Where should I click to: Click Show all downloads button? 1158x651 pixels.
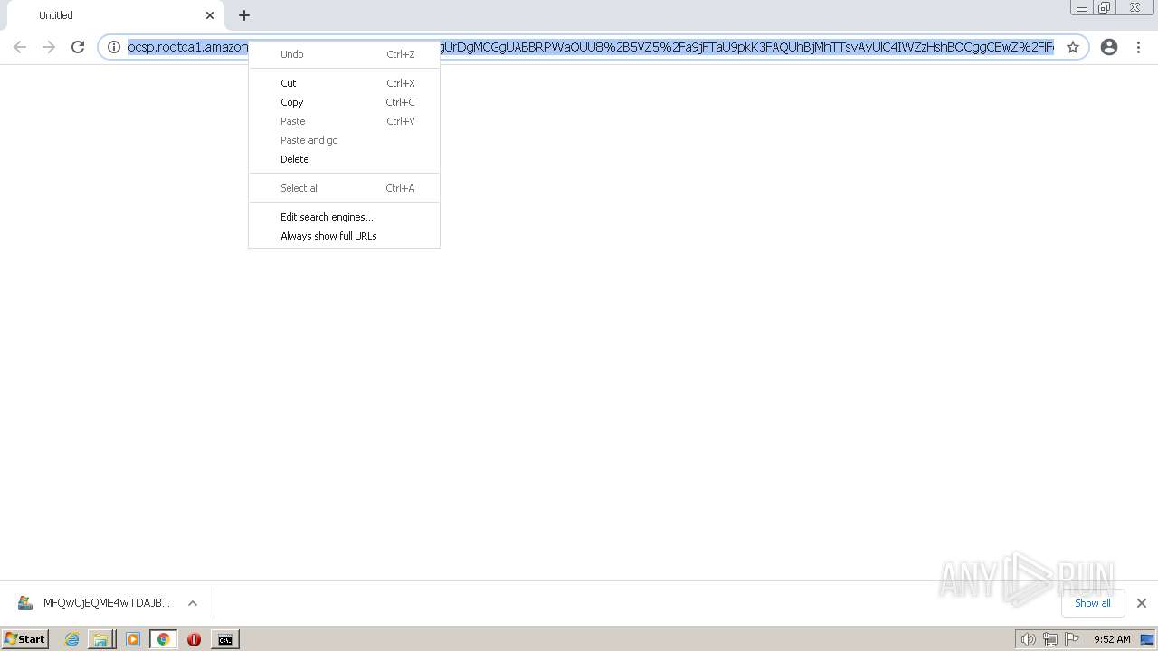(x=1093, y=603)
